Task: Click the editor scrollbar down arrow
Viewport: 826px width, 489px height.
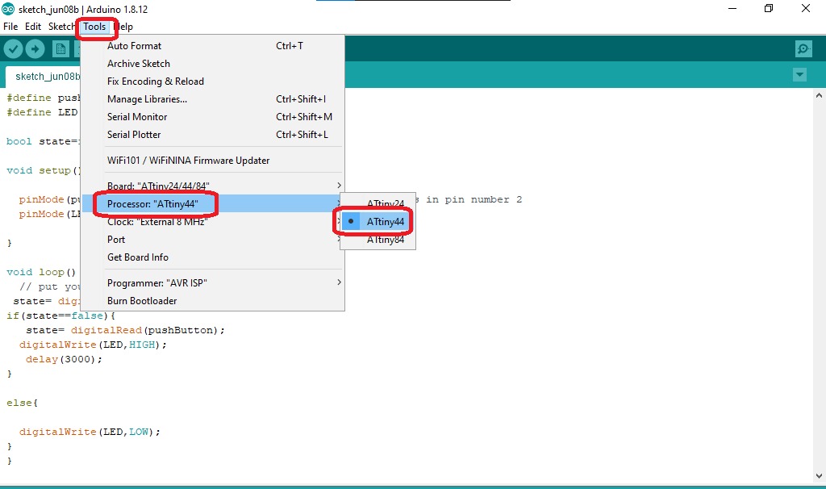Action: pos(819,476)
